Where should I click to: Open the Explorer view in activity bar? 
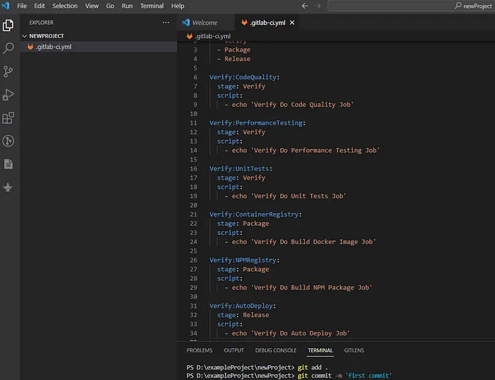(x=8, y=25)
